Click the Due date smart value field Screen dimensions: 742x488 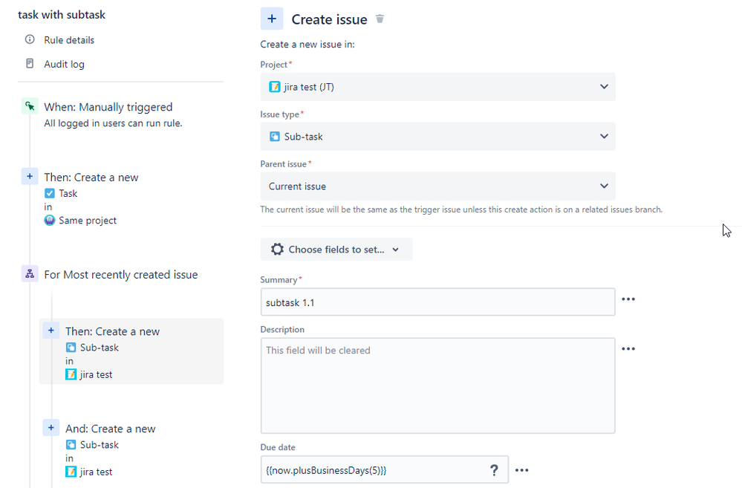pos(371,470)
